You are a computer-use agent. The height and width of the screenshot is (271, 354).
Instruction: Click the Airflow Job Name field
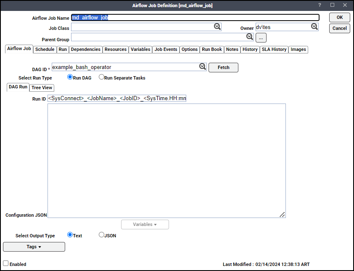click(x=195, y=17)
